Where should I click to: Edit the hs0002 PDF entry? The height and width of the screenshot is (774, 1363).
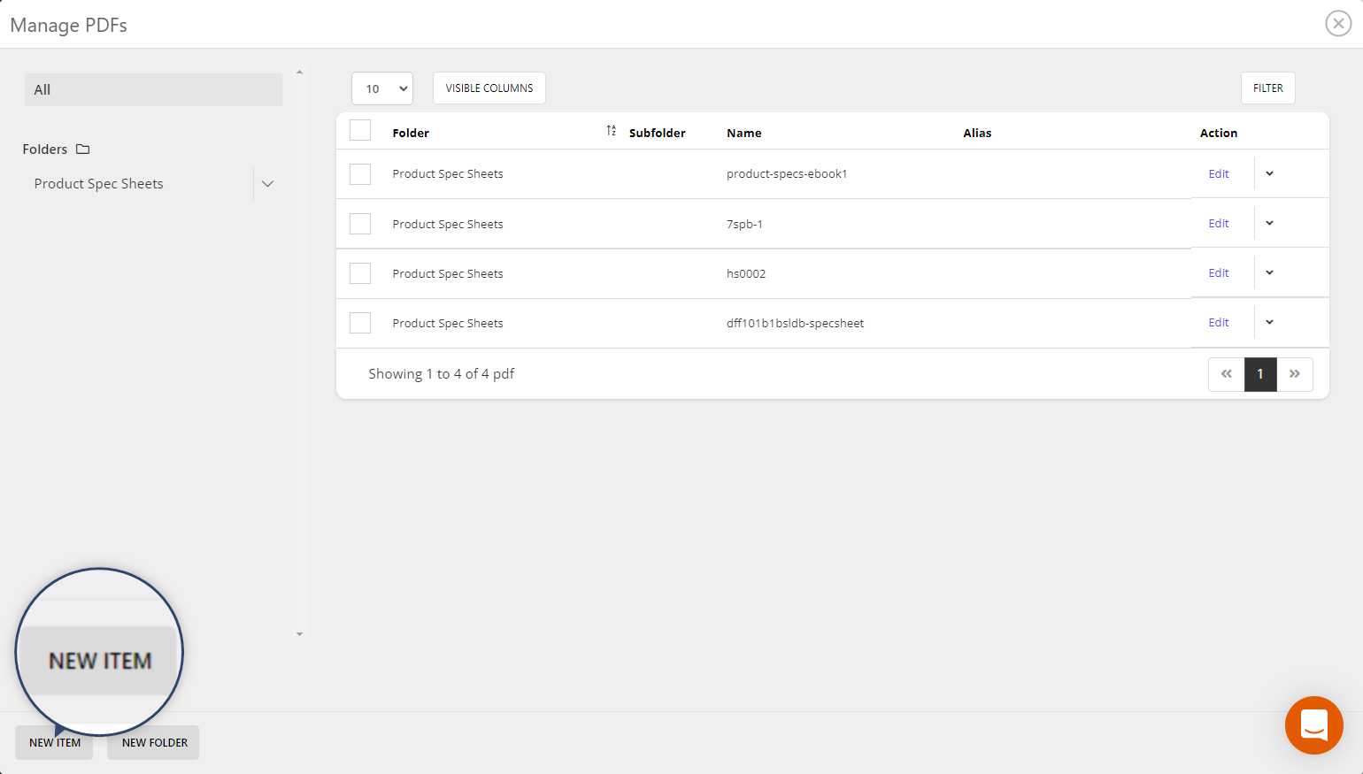pos(1219,273)
